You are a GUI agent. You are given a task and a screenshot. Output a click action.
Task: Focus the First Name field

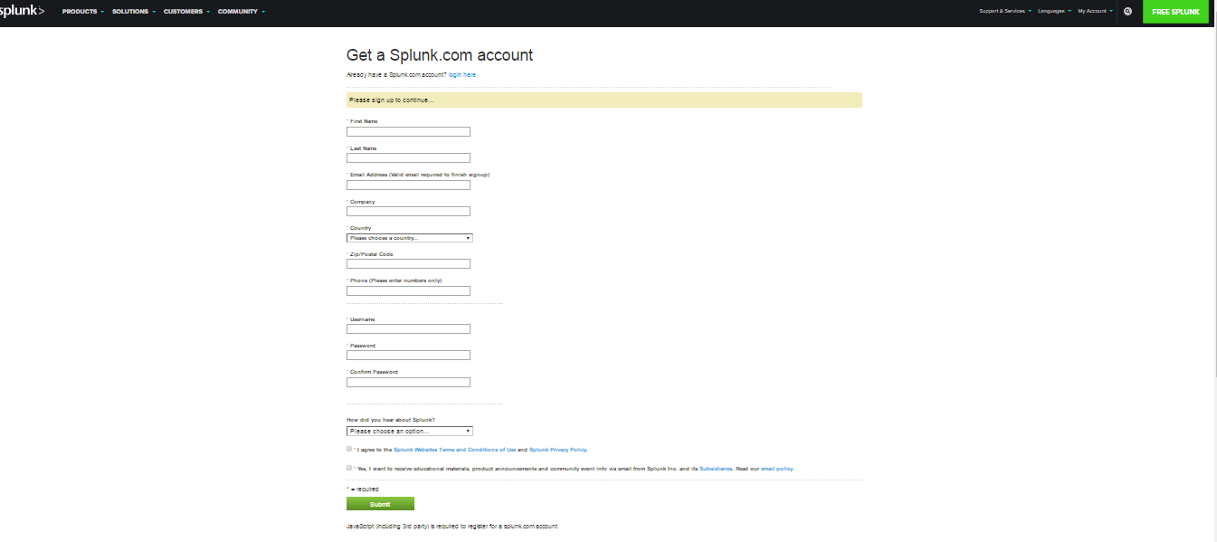408,131
